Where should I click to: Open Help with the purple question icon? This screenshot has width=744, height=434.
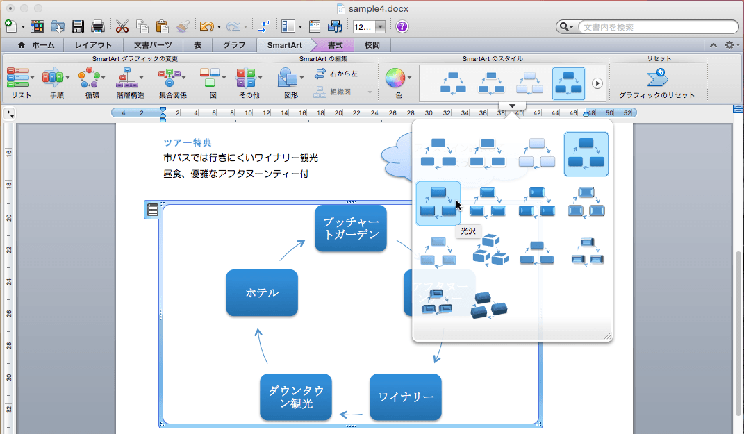pyautogui.click(x=402, y=26)
